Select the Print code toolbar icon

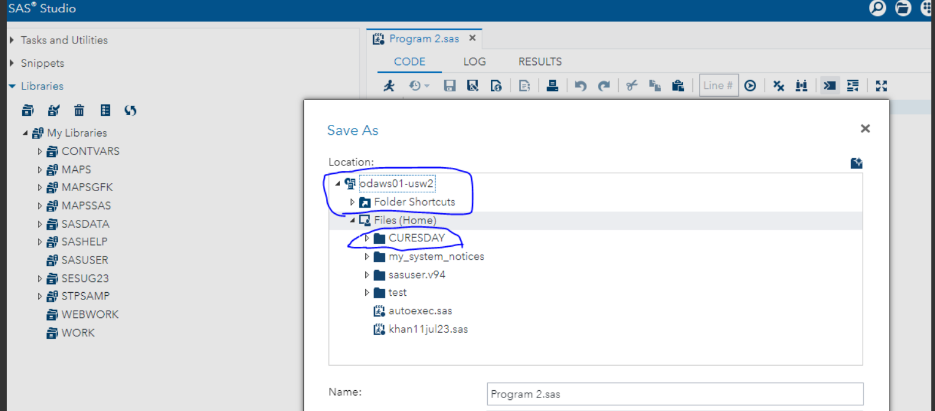pos(553,86)
